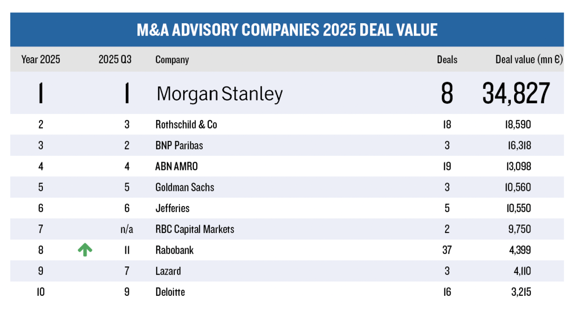577x313 pixels.
Task: Click the Morgan Stanley company name
Action: coord(220,94)
